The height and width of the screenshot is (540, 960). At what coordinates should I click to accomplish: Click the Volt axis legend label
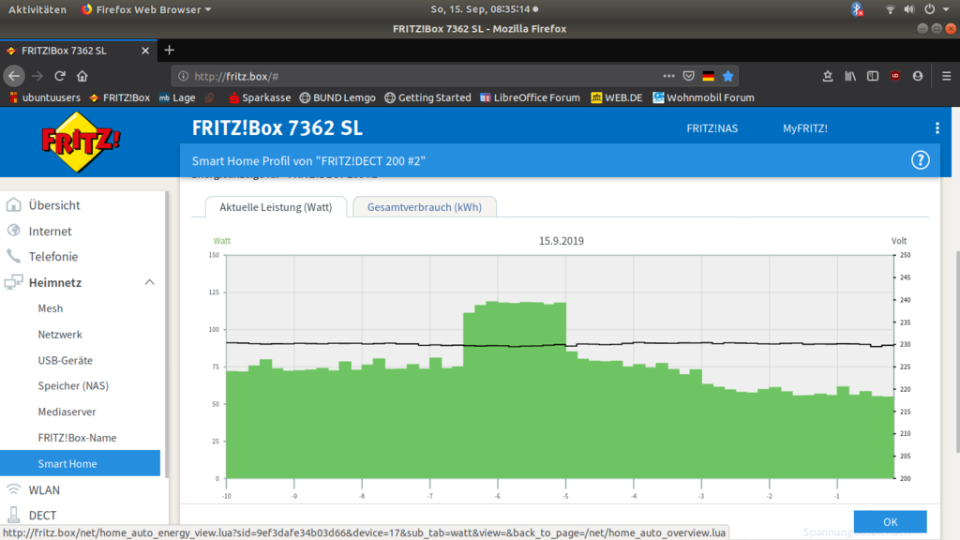[x=899, y=241]
